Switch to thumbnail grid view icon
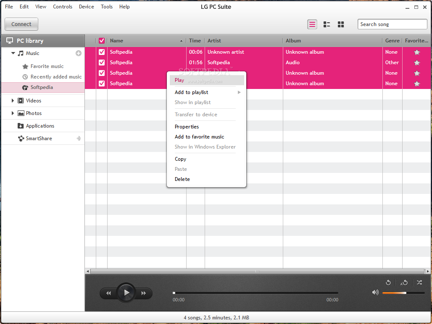The width and height of the screenshot is (432, 324). [341, 24]
